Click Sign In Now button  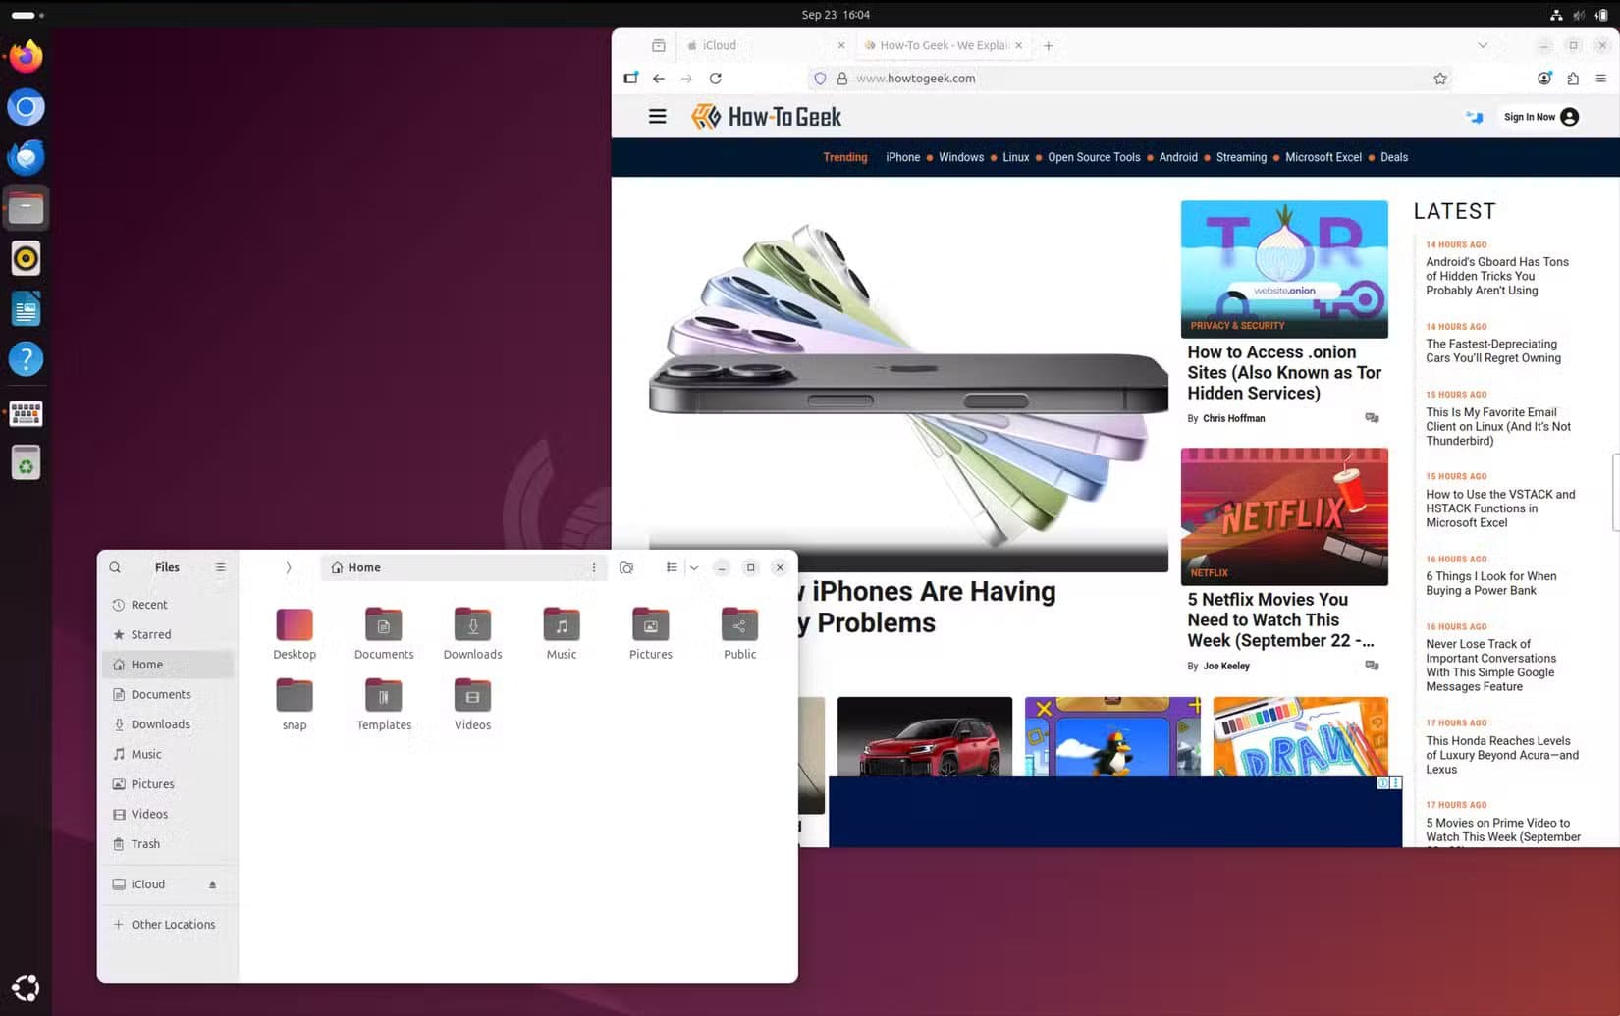coord(1540,117)
